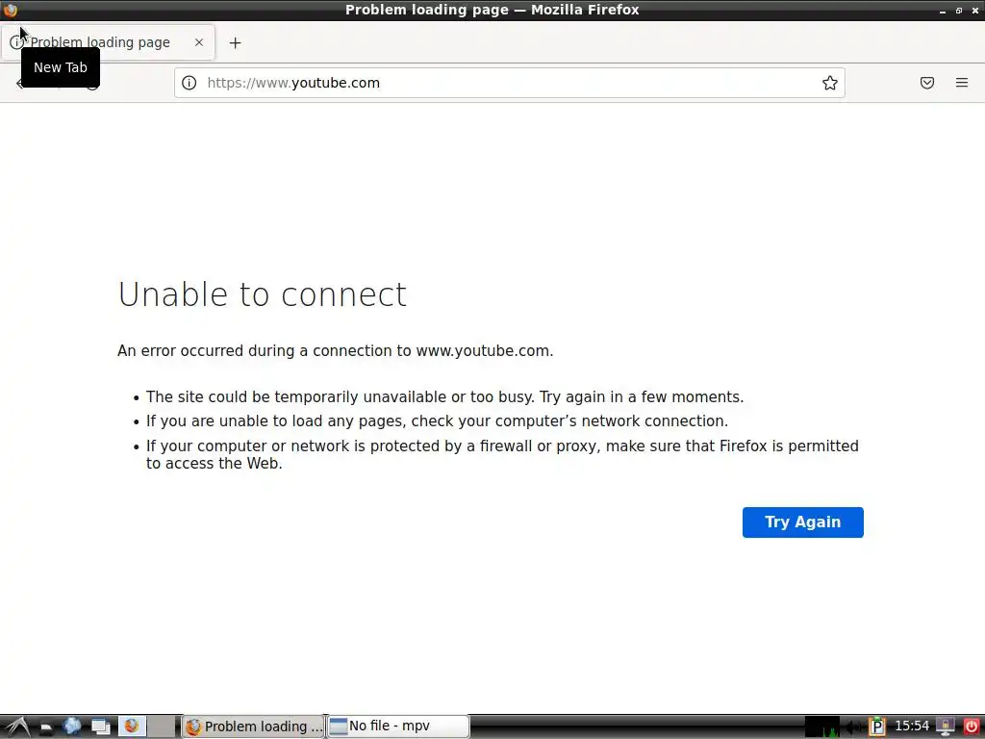985x739 pixels.
Task: Click the 'Unable to connect' heading
Action: (263, 294)
